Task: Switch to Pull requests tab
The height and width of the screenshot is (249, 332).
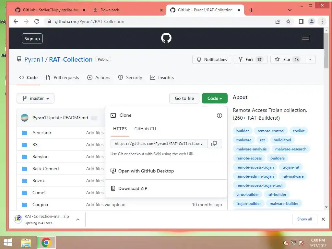Action: pos(62,78)
